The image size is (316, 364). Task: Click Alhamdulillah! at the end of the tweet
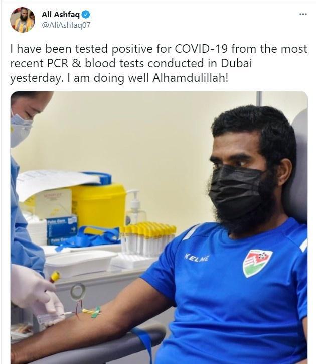[190, 78]
